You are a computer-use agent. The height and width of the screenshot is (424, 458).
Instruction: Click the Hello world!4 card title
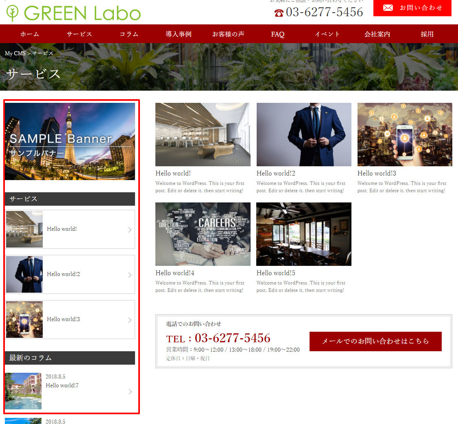tap(174, 273)
